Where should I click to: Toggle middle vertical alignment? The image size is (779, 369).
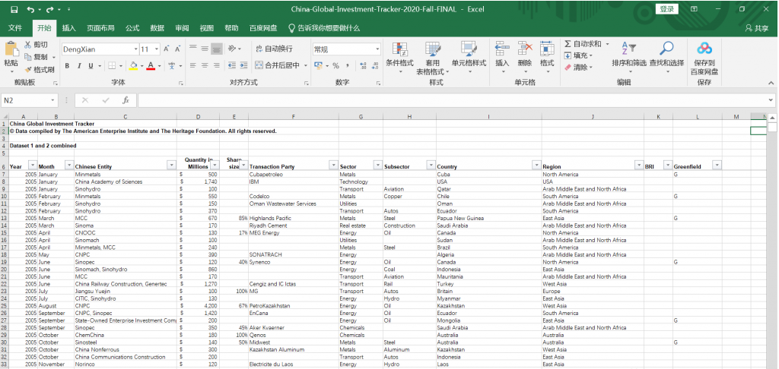[205, 49]
